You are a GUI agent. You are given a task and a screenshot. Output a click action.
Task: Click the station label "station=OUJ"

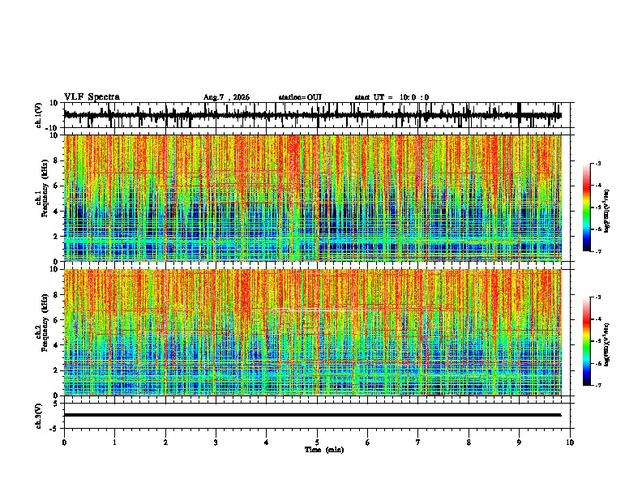[300, 97]
